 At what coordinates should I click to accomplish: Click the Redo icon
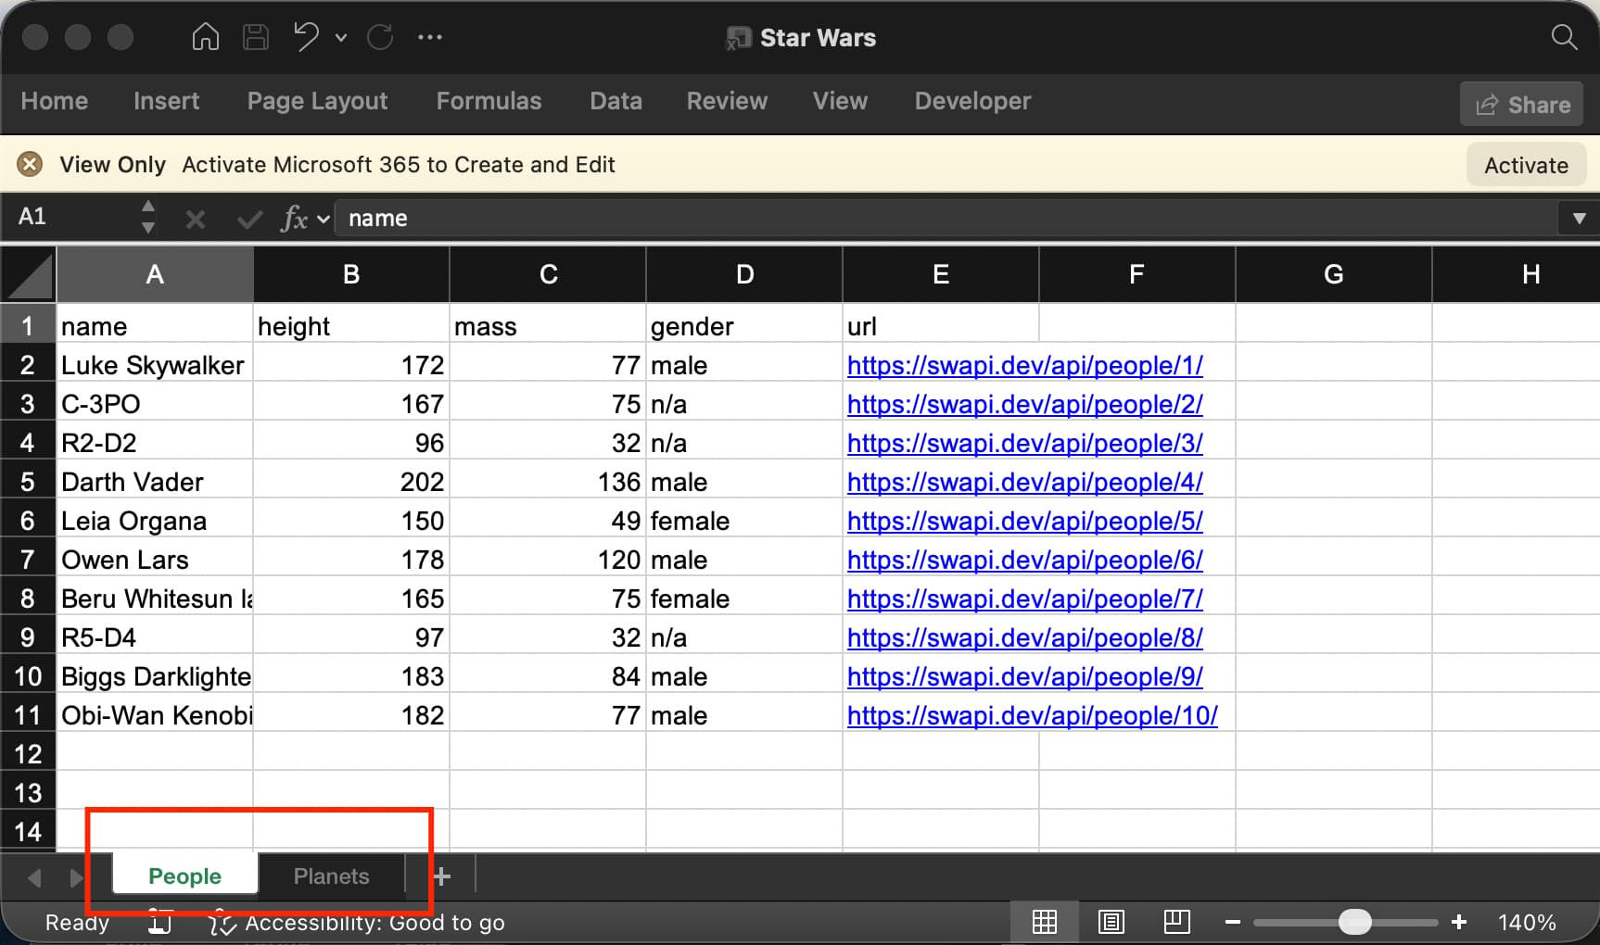[x=380, y=37]
